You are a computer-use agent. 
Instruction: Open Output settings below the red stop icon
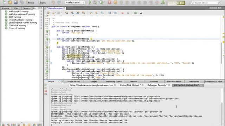(46, 94)
